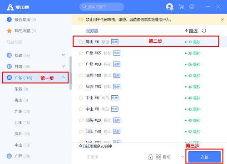
Task: Click the 免费 badge on 佛山 #6
Action: pos(115,42)
